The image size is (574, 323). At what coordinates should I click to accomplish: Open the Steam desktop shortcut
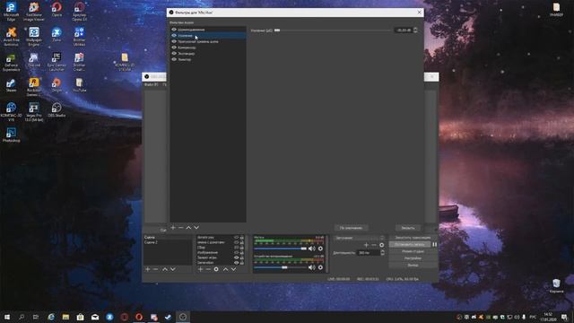11,85
